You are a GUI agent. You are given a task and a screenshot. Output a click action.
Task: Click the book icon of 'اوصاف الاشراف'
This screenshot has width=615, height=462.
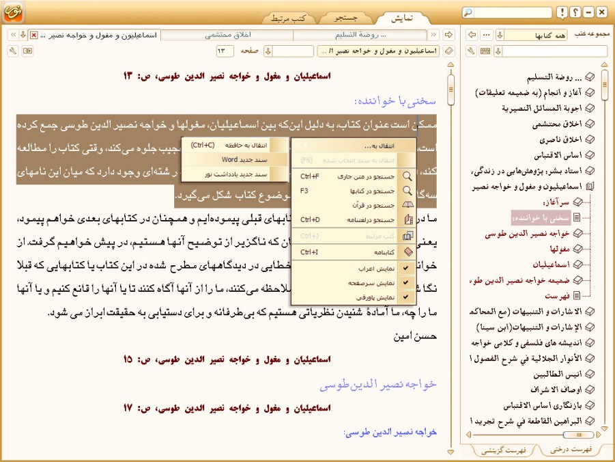590,390
